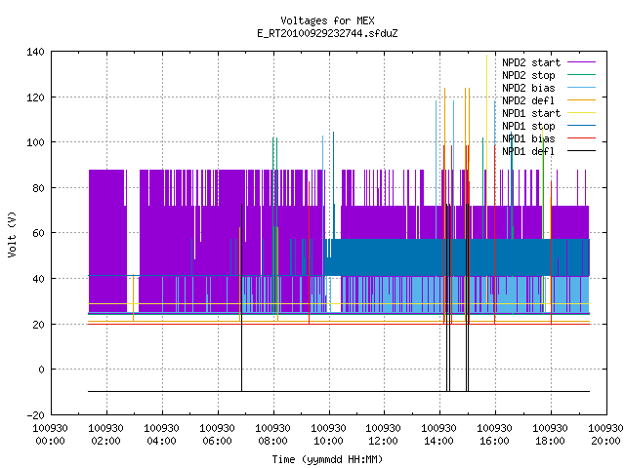Click the -20 y-axis tick label

pos(35,415)
